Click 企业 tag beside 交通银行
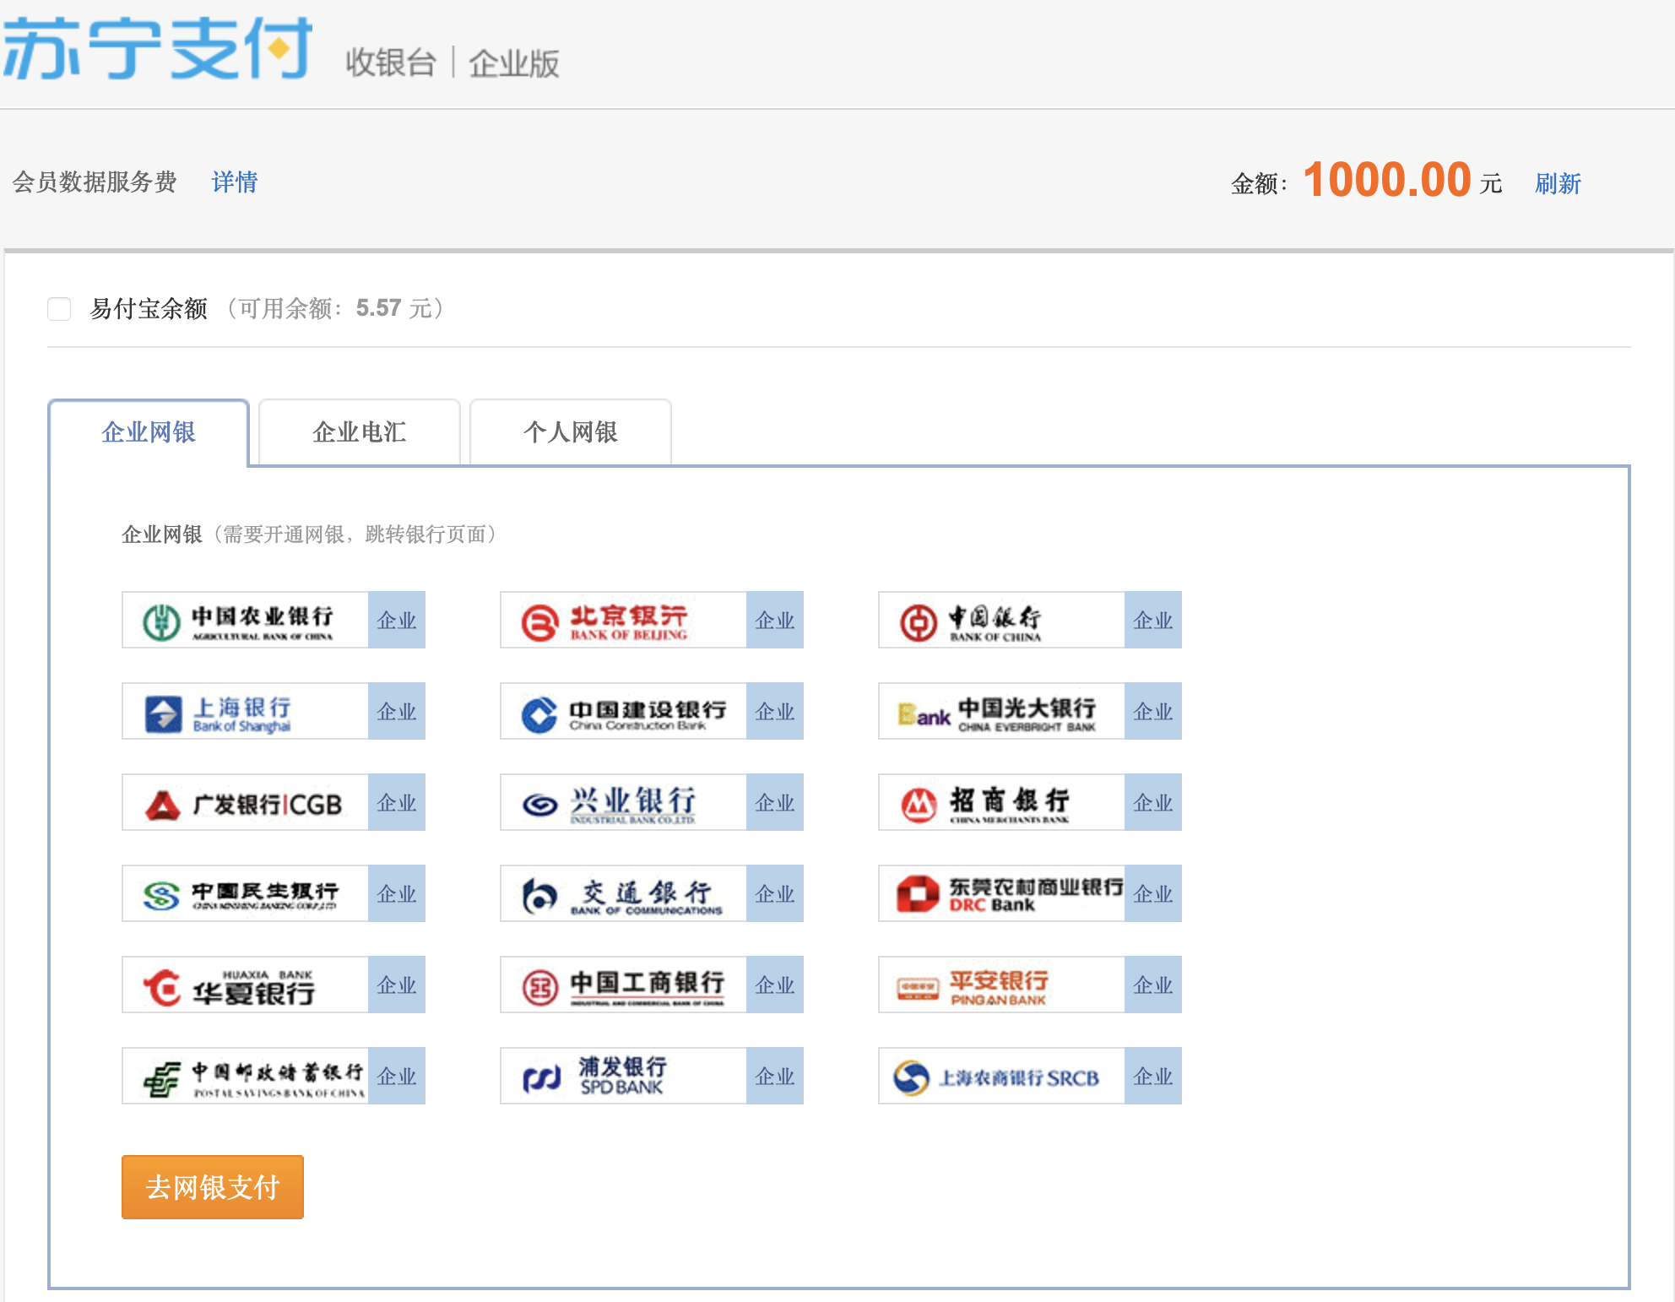1675x1302 pixels. click(x=775, y=893)
